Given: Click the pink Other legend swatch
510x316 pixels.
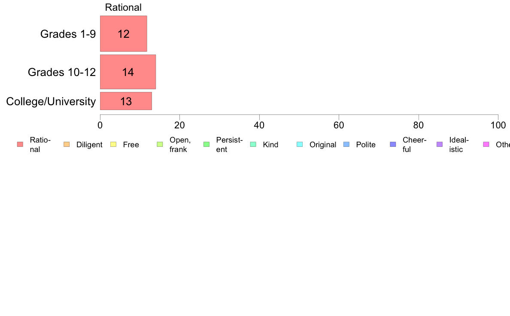Looking at the screenshot, I should (486, 145).
